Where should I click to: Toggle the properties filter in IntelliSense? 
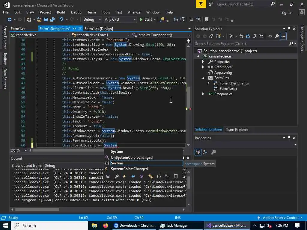click(x=117, y=176)
